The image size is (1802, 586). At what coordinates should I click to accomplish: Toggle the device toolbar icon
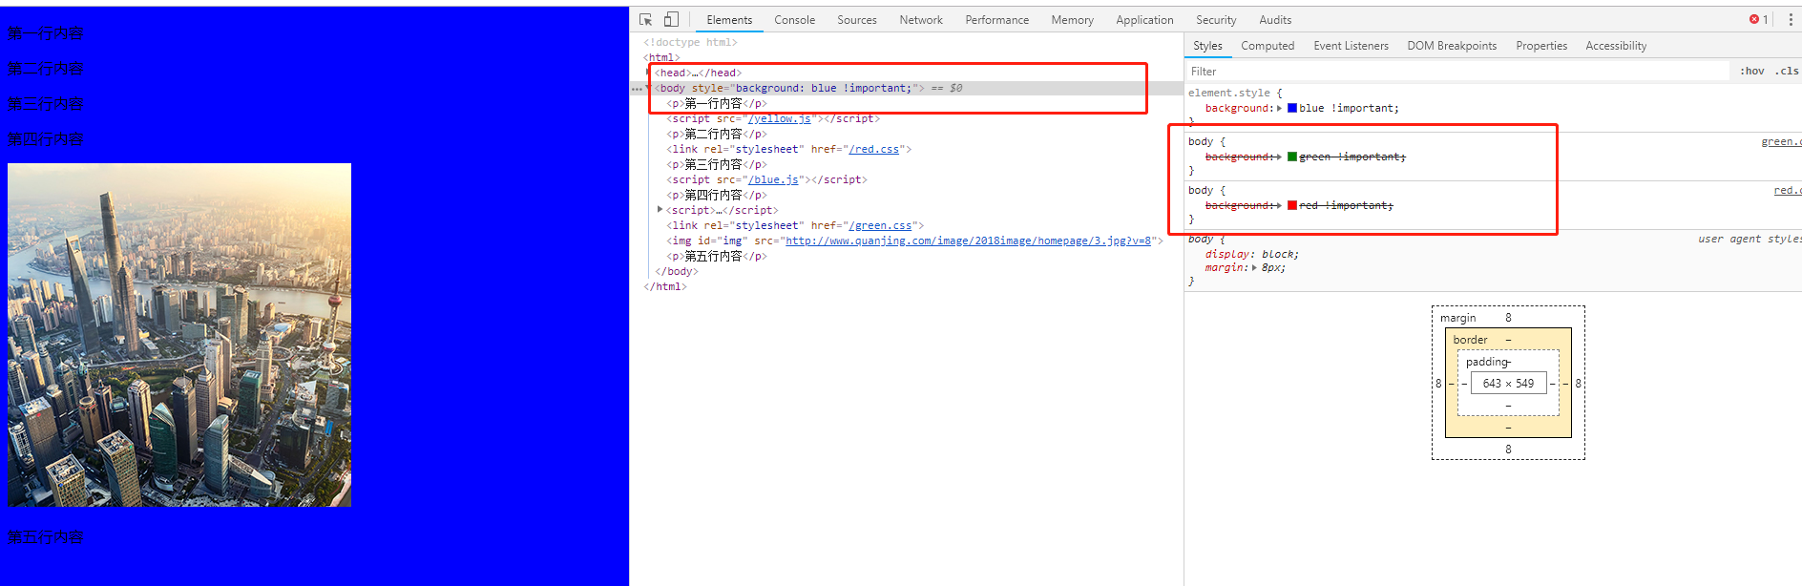671,19
